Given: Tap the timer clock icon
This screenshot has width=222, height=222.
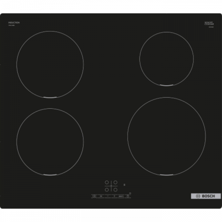Looking at the screenshot, I should click(128, 196).
